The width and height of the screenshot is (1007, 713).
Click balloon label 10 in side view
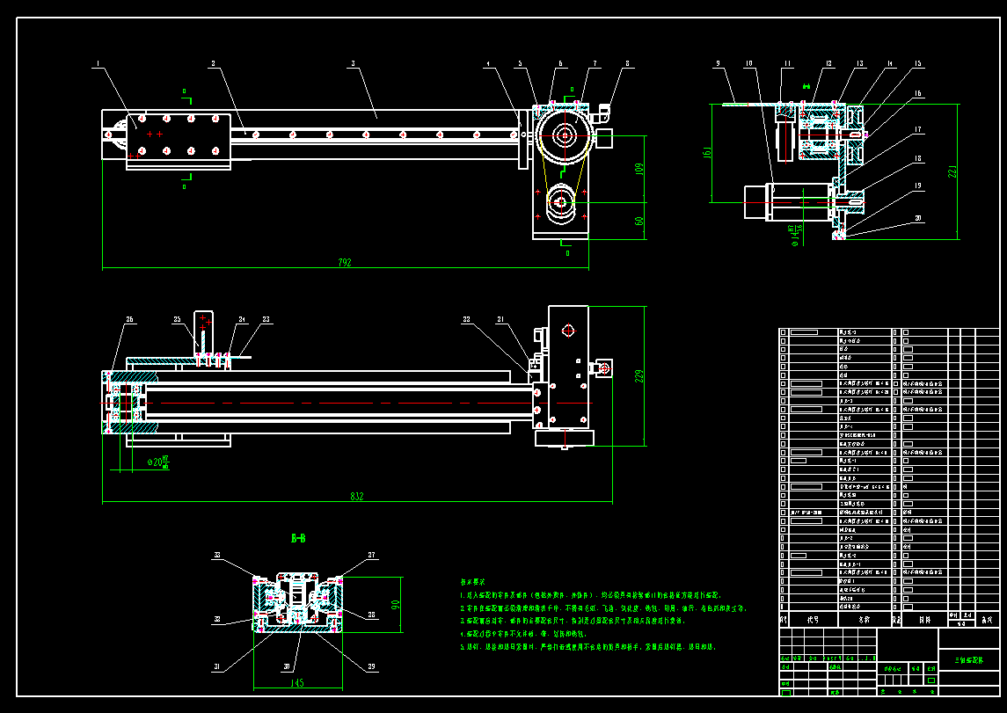pos(748,63)
